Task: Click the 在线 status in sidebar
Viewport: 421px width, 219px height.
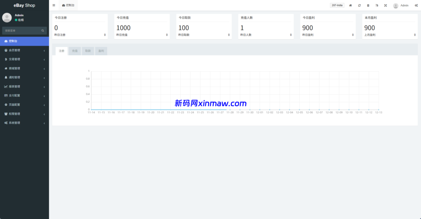Action: (x=19, y=20)
